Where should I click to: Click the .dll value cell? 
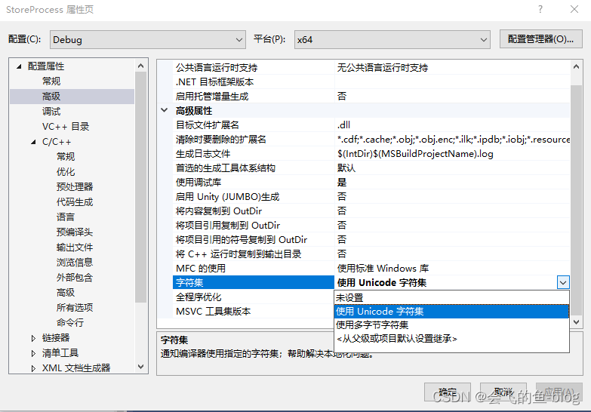[452, 125]
